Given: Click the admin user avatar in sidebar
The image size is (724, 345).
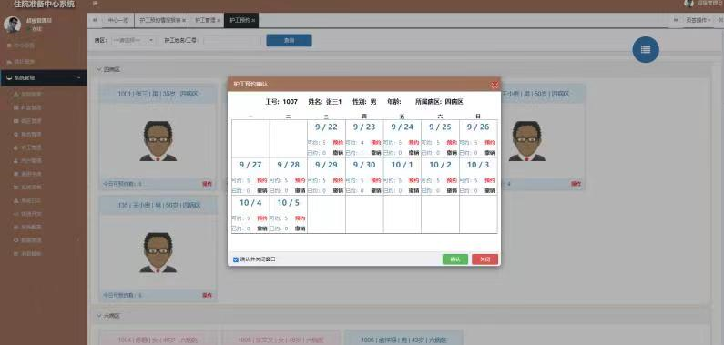Looking at the screenshot, I should [x=12, y=25].
